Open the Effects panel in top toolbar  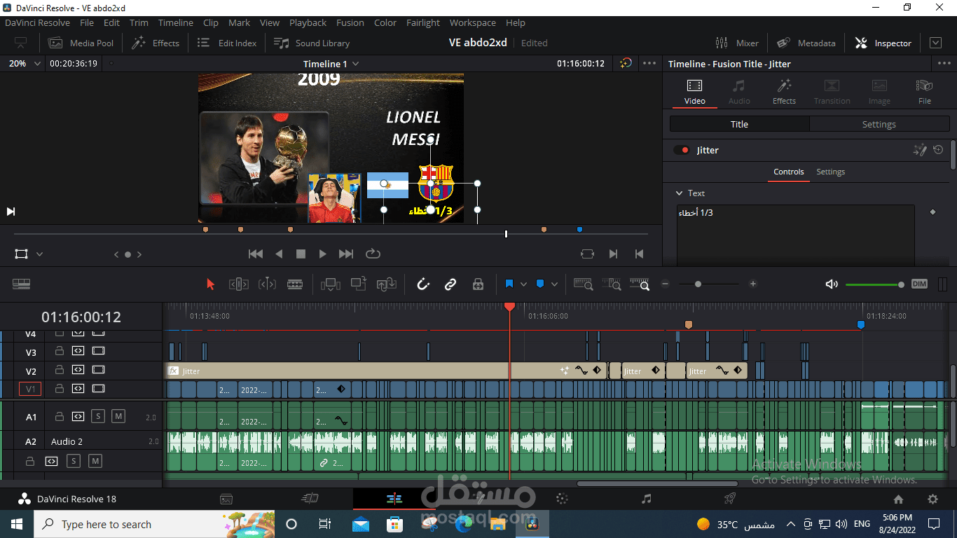(156, 43)
